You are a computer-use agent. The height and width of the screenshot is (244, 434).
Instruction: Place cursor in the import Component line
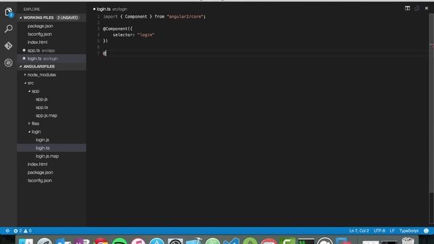click(155, 16)
